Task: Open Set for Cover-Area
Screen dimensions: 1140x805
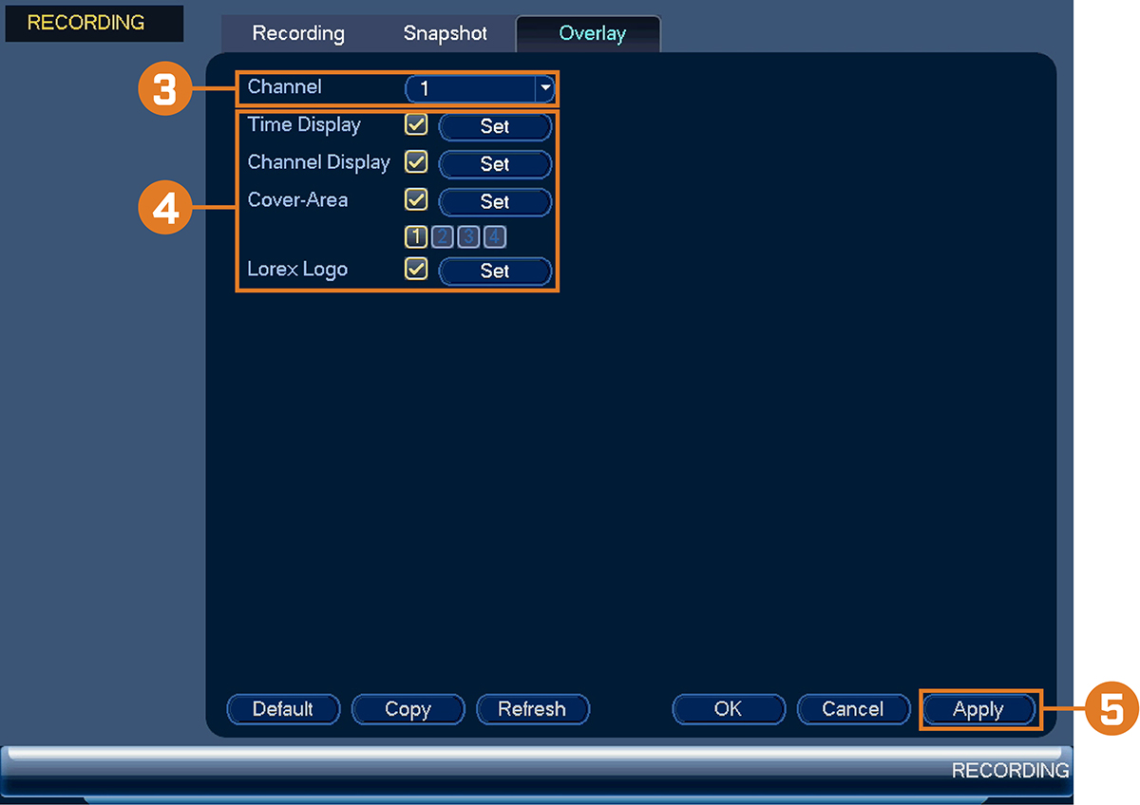Action: (x=495, y=202)
